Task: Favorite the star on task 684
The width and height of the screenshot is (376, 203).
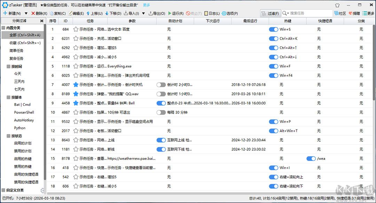Action: 76,29
